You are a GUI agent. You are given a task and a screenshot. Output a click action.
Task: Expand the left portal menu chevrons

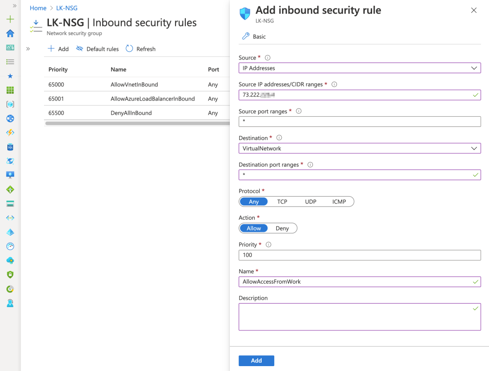(x=15, y=6)
